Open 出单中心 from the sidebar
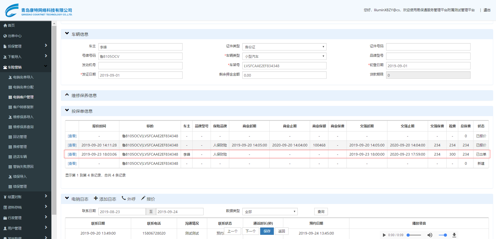 (14, 36)
